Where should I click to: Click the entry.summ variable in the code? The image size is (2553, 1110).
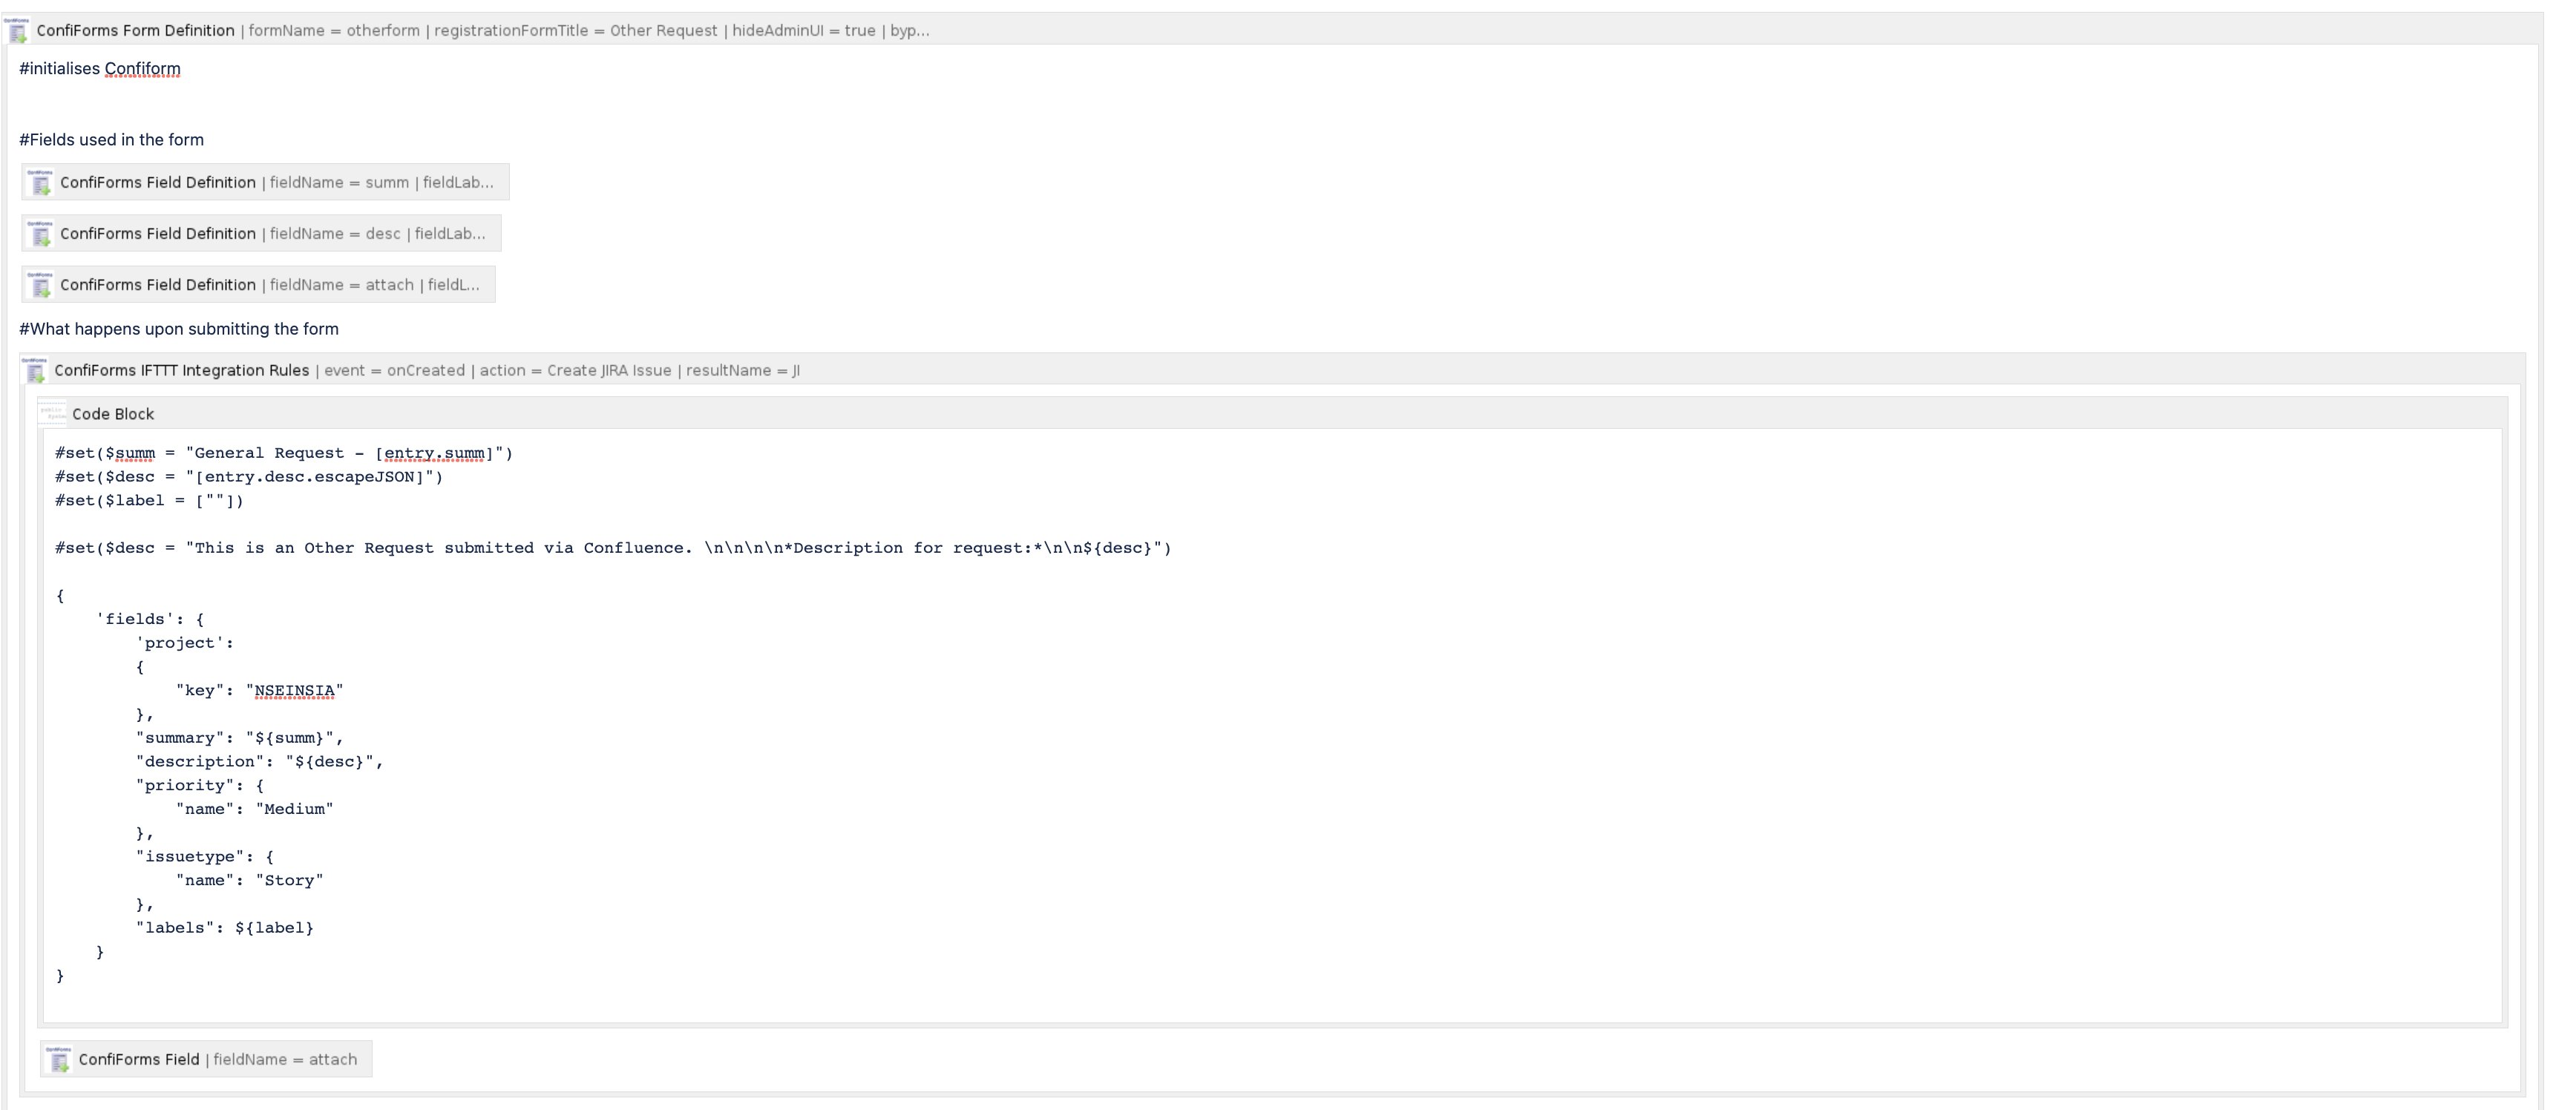(x=434, y=453)
